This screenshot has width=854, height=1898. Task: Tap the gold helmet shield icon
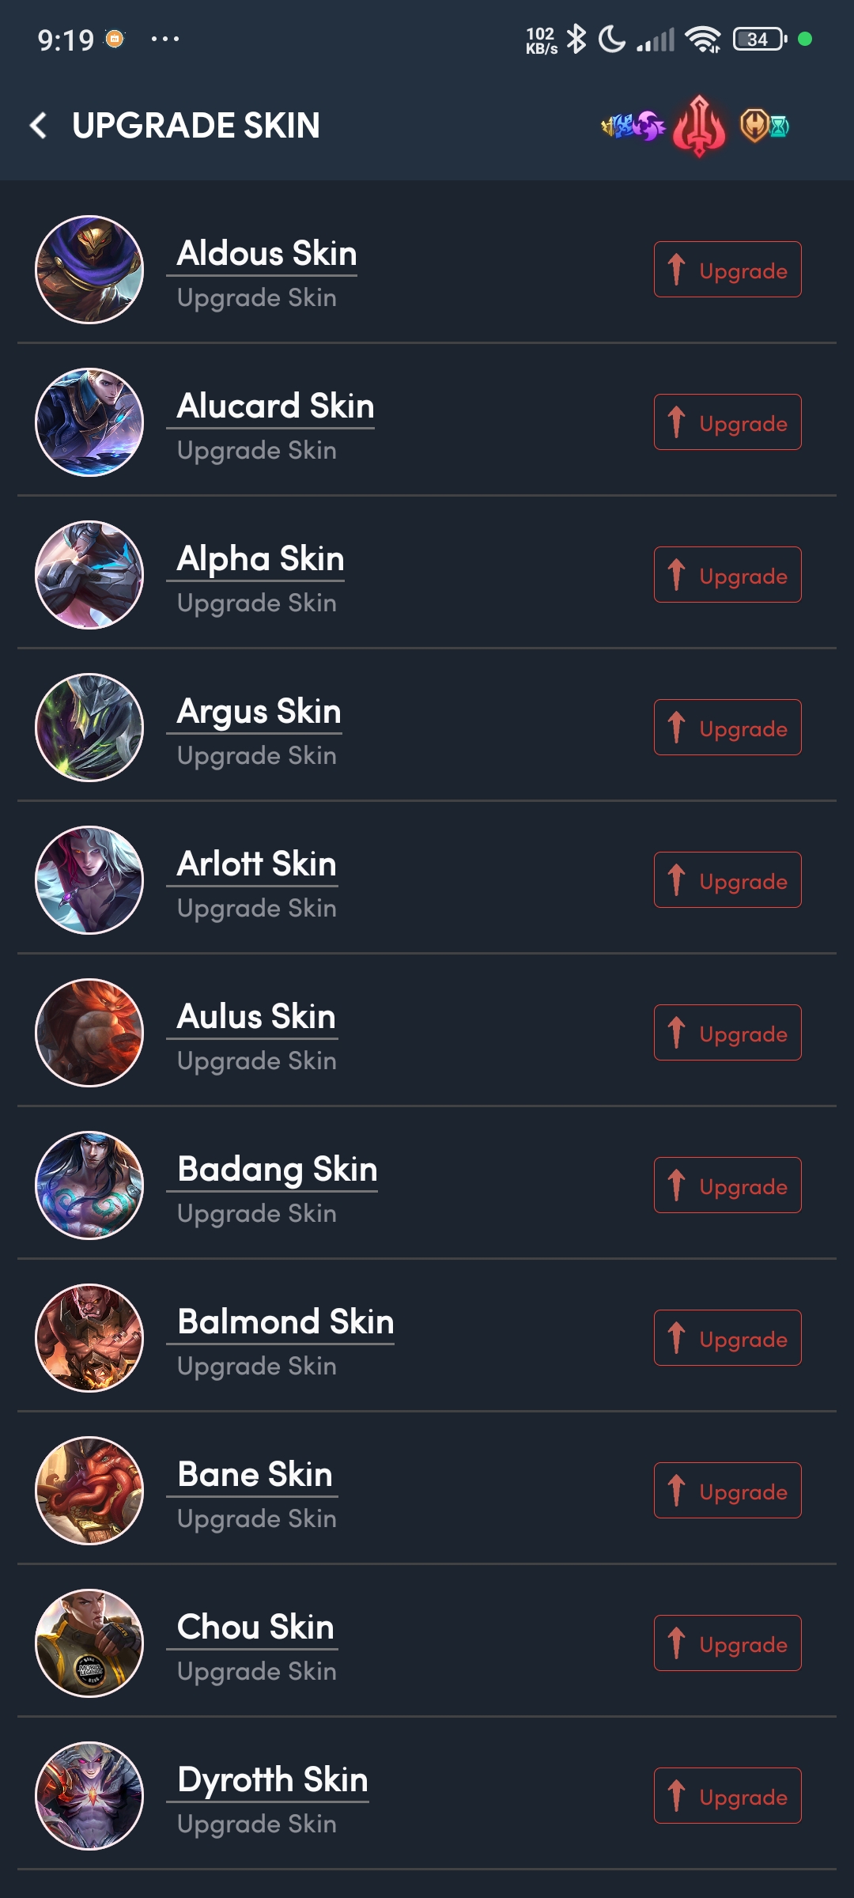click(754, 126)
